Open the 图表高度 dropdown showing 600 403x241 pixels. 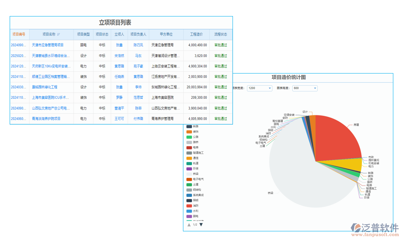pos(304,88)
